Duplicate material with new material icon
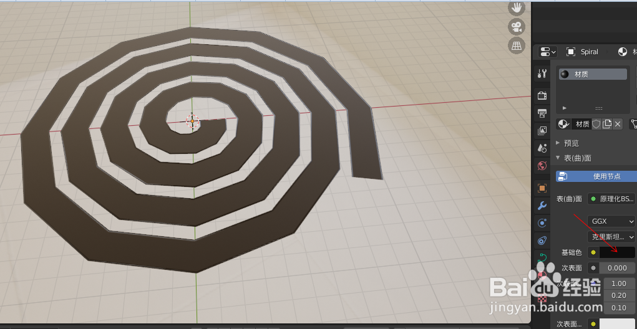The image size is (637, 329). (x=606, y=124)
